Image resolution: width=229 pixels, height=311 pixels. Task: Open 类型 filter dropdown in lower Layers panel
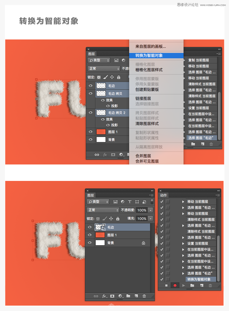click(98, 202)
